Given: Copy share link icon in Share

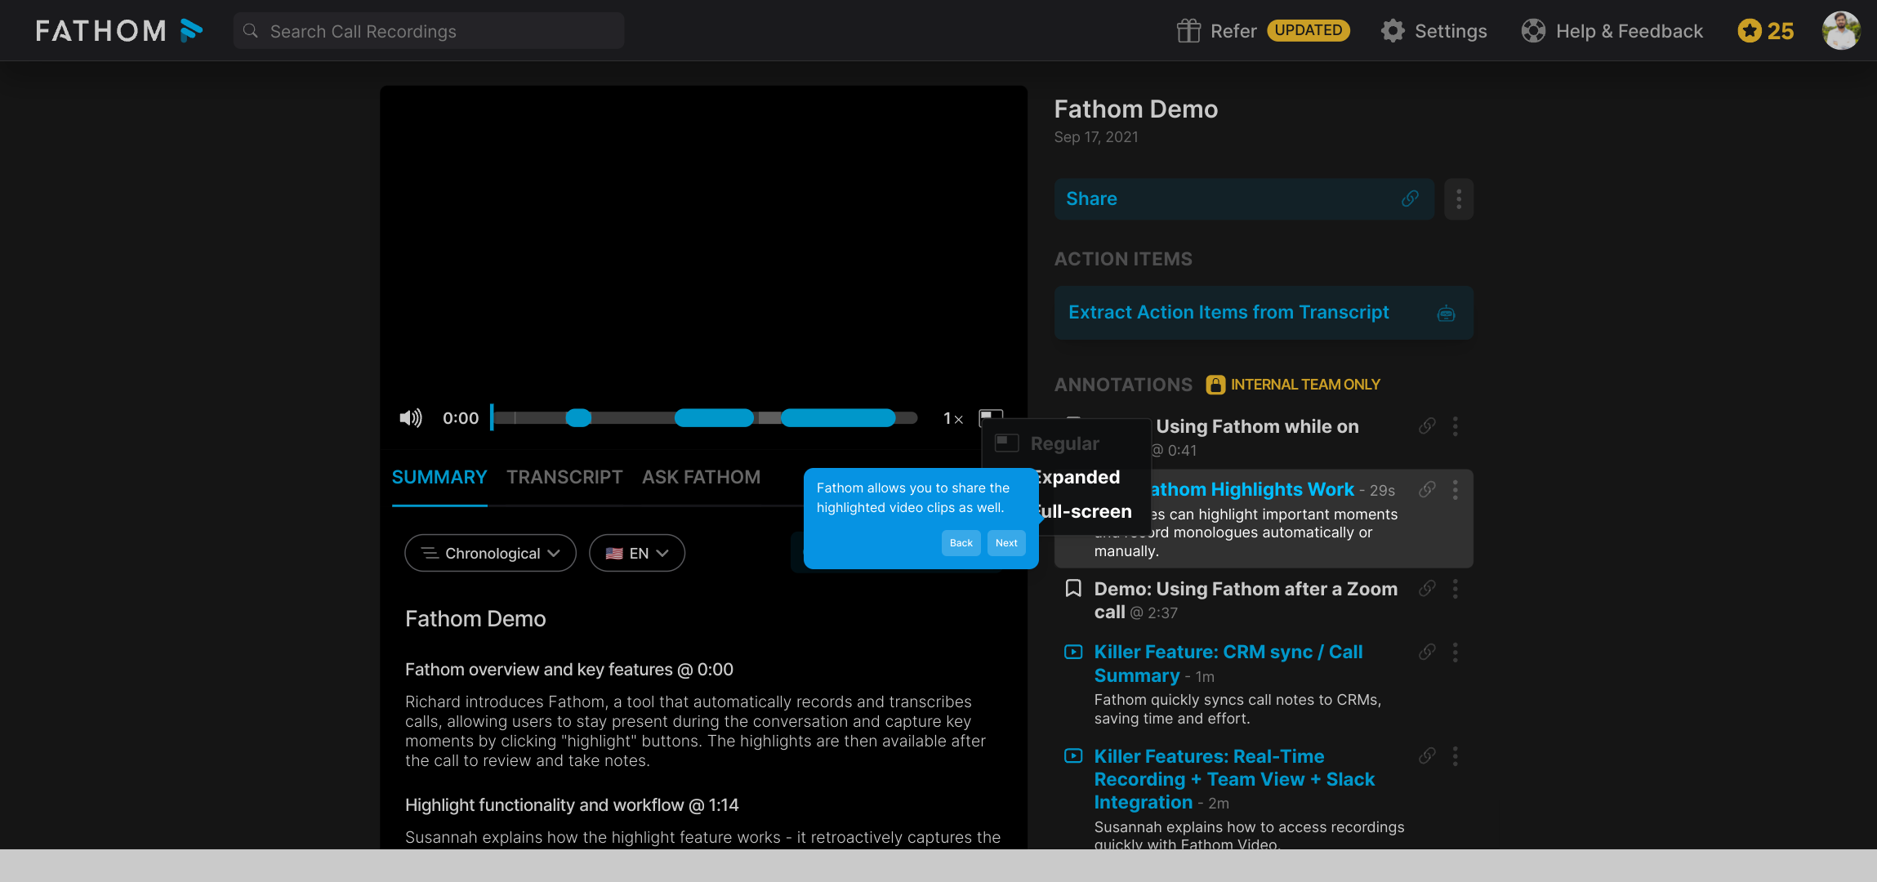Looking at the screenshot, I should [x=1411, y=199].
